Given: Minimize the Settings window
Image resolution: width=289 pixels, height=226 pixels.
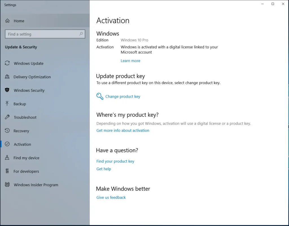Looking at the screenshot, I should (x=262, y=4).
